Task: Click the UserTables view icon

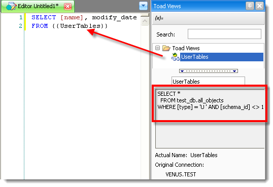Action: coord(176,57)
